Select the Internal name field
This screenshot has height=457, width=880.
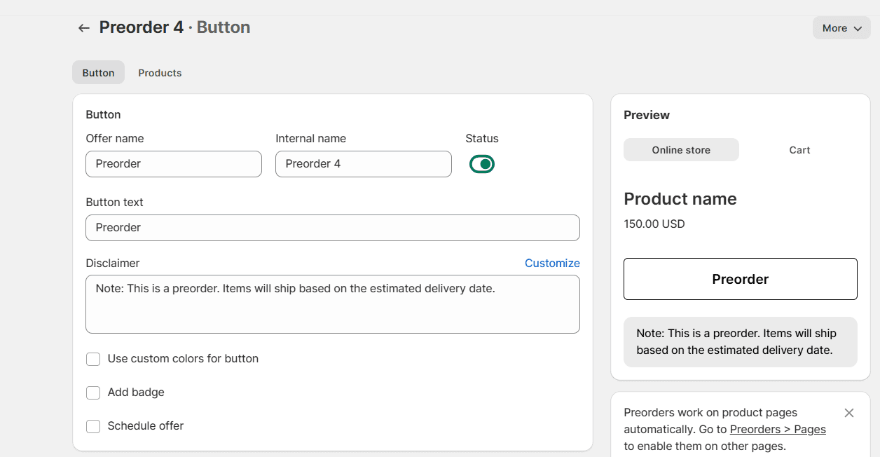pyautogui.click(x=363, y=163)
